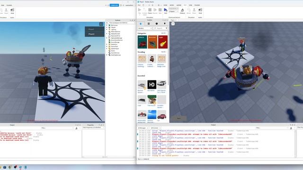This screenshot has height=170, width=303.
Task: Select MaterialService in Explorer tree
Action: coord(116,32)
